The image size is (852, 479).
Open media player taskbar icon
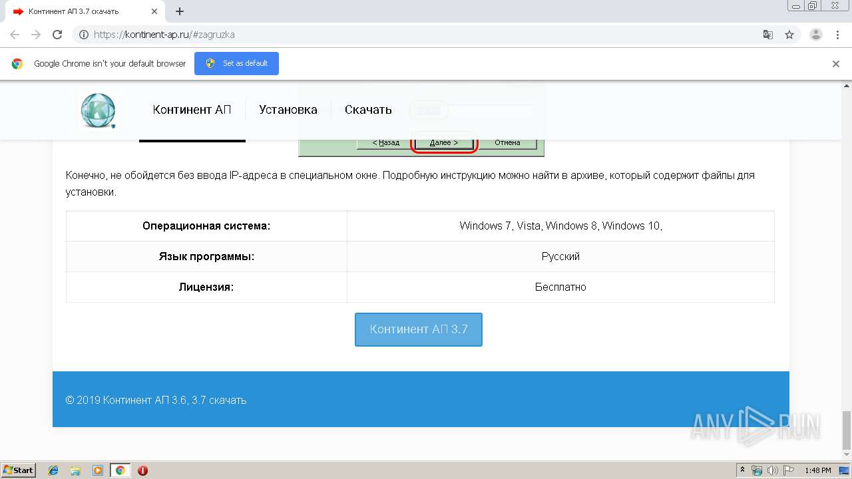pyautogui.click(x=98, y=470)
